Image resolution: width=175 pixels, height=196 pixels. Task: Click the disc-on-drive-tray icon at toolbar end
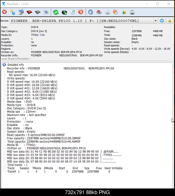pos(132,12)
